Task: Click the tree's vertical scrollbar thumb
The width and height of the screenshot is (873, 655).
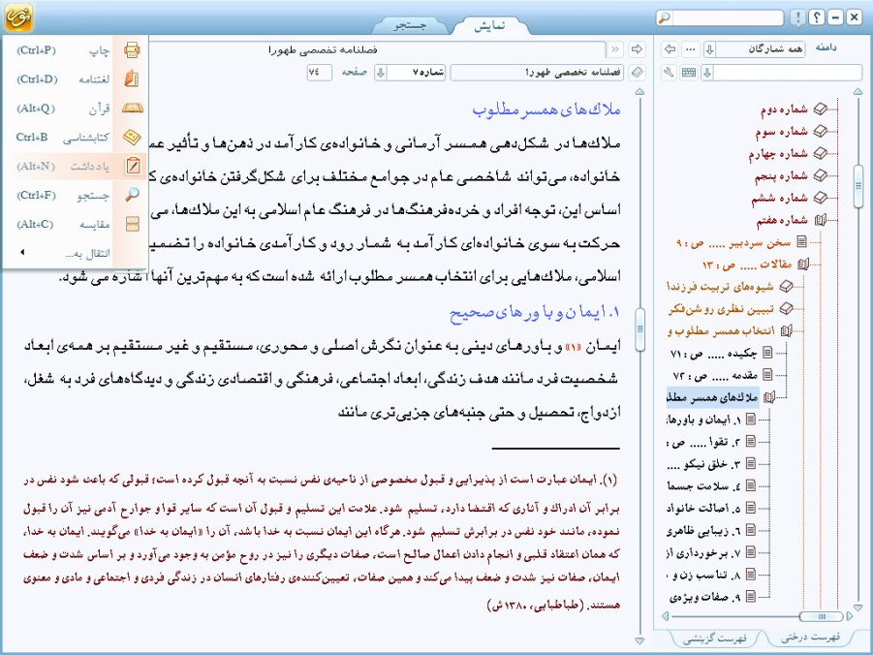Action: pyautogui.click(x=857, y=185)
